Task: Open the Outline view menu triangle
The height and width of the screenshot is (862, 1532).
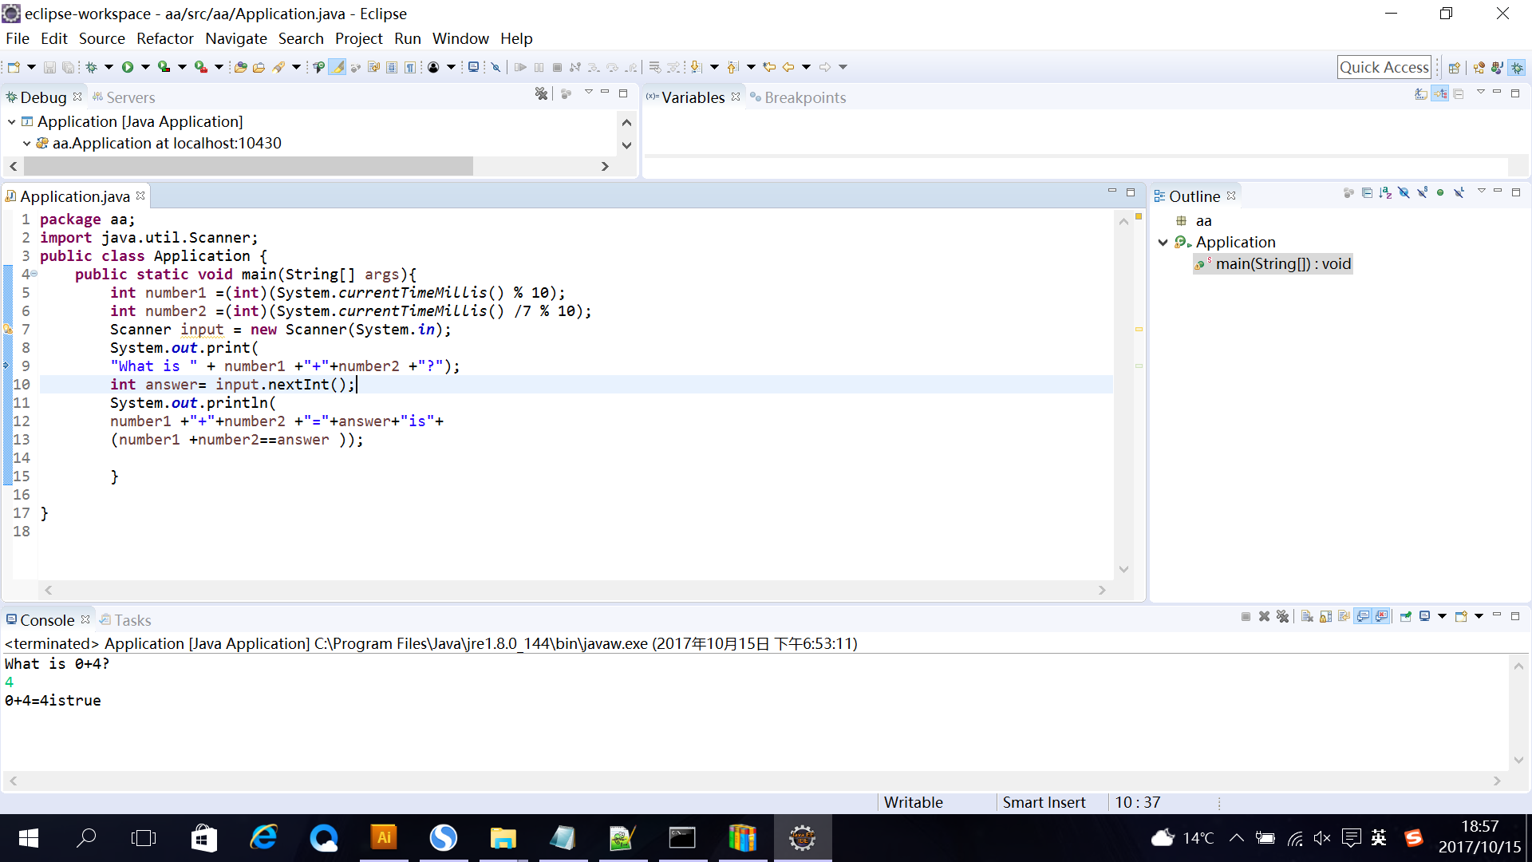Action: 1481,192
